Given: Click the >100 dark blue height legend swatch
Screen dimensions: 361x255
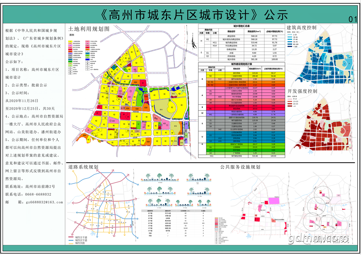Looking at the screenshot, I should [x=290, y=47].
